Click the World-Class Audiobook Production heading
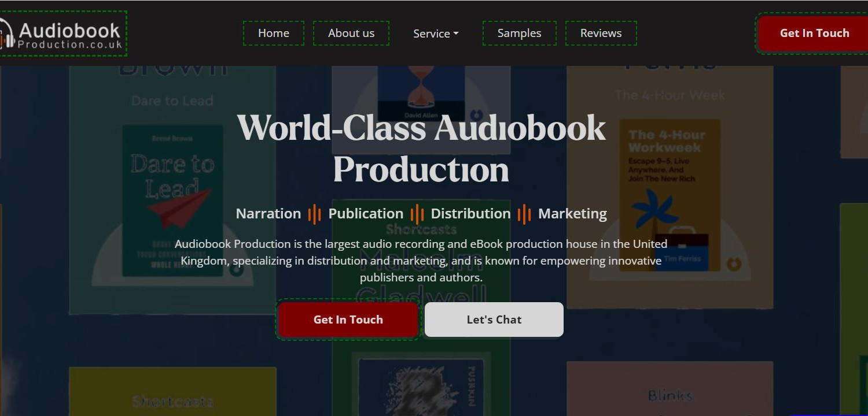This screenshot has width=868, height=416. [x=421, y=148]
